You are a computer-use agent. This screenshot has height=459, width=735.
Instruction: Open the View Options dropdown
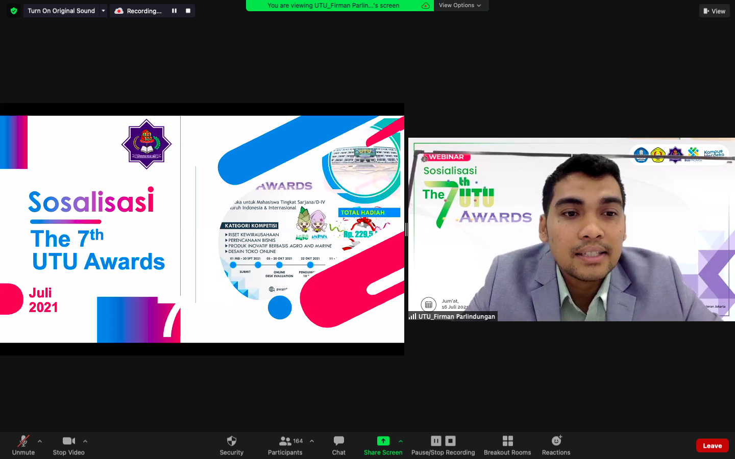[x=459, y=5]
